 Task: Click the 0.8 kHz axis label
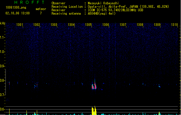2,80
